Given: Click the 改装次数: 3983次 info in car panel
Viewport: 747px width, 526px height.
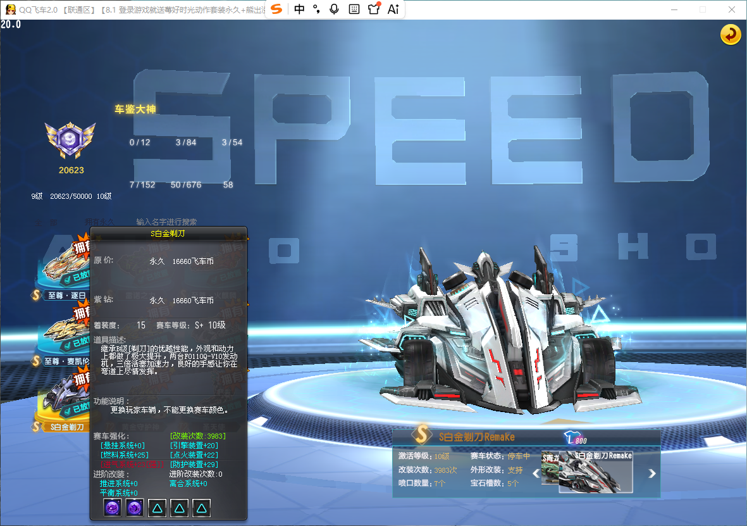Looking at the screenshot, I should pos(428,470).
